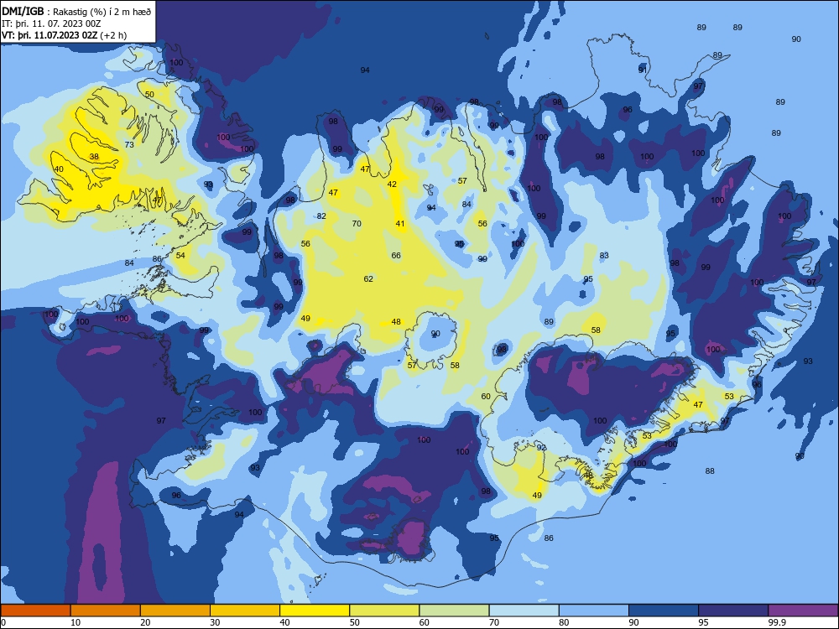The width and height of the screenshot is (839, 629).
Task: Click the '95' legend scale label
Action: click(703, 622)
